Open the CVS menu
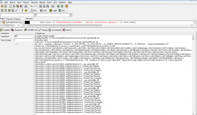Screen dimensions: 197x115 pyautogui.click(x=55, y=2)
